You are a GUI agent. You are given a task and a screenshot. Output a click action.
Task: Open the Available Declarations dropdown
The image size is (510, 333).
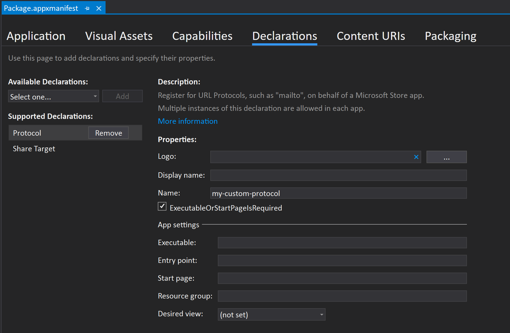(54, 96)
